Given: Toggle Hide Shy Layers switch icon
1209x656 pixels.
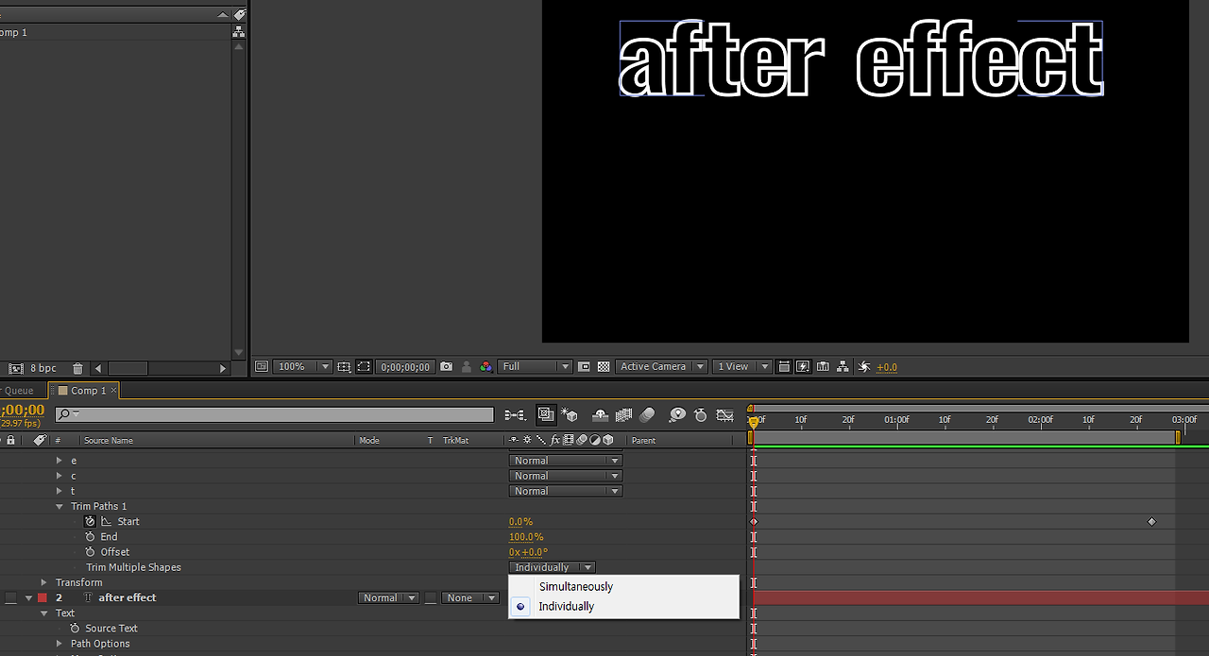Looking at the screenshot, I should pyautogui.click(x=599, y=414).
